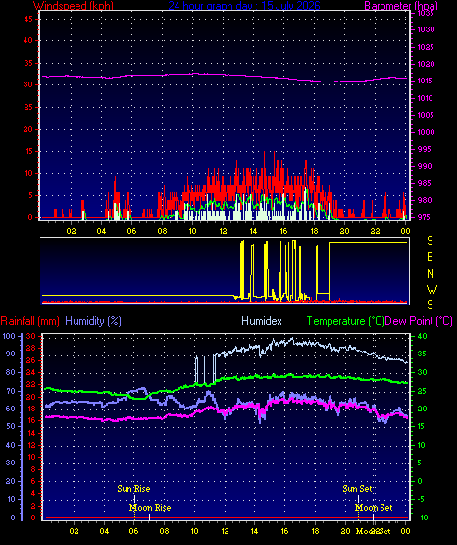Select the Moon Rise marker label
Image resolution: width=457 pixels, height=545 pixels.
click(x=150, y=508)
